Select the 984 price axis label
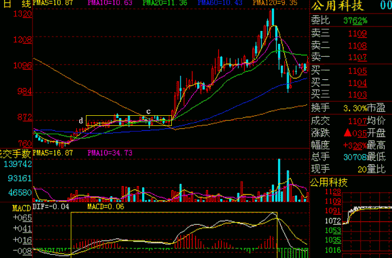Screen dimensions: 392x258 click(25, 91)
